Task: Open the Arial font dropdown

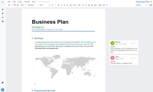Action: [45, 5]
